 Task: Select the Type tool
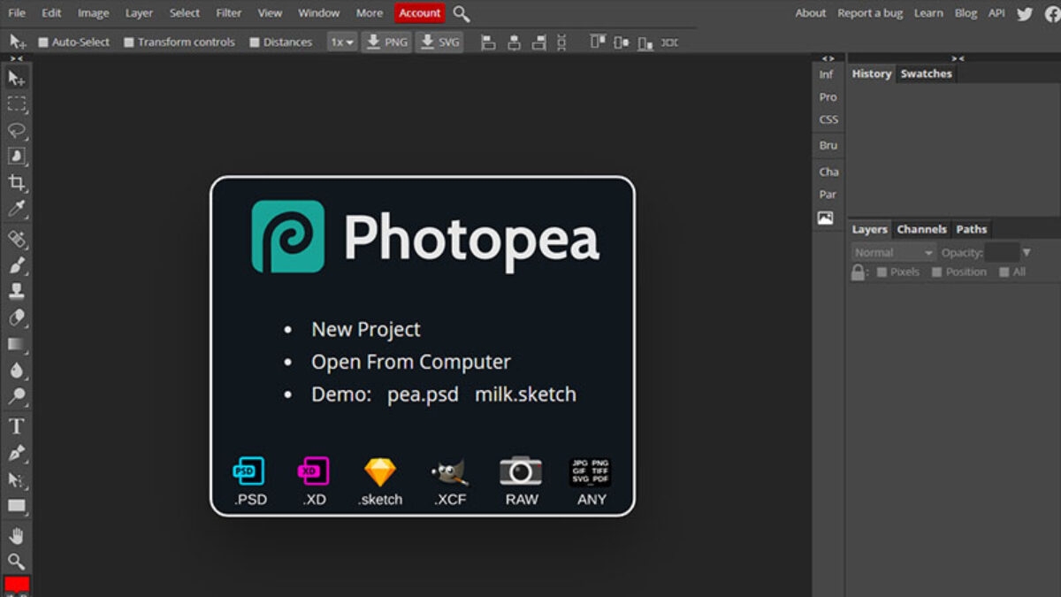coord(16,426)
